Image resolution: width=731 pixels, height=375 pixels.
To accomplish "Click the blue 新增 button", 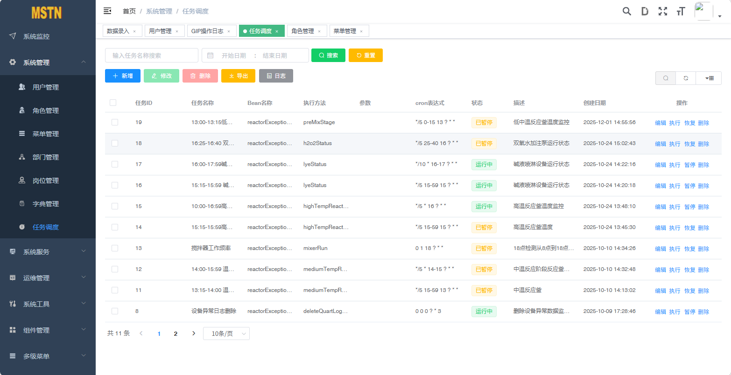I will pyautogui.click(x=123, y=76).
